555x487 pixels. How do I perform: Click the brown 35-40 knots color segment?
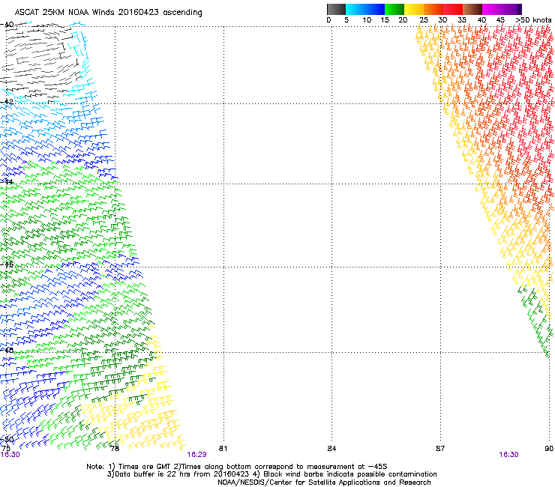point(472,9)
